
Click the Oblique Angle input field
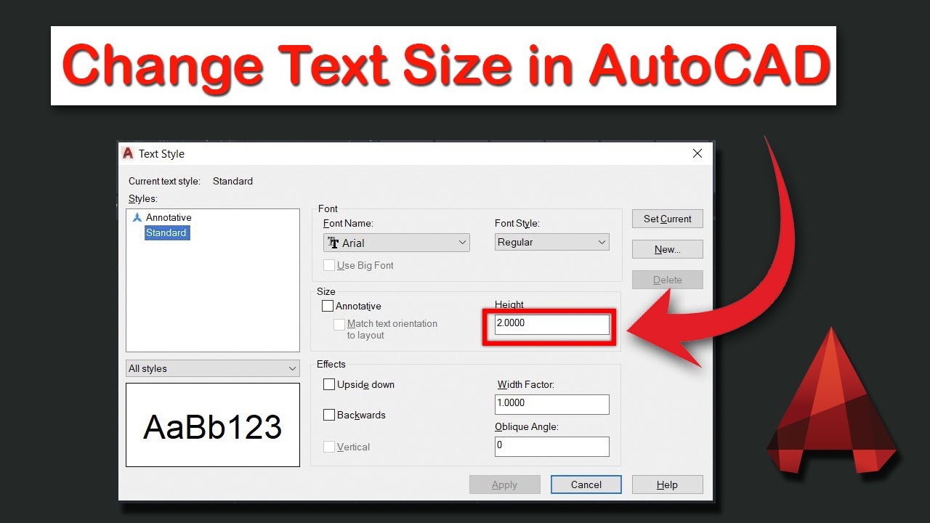coord(552,446)
